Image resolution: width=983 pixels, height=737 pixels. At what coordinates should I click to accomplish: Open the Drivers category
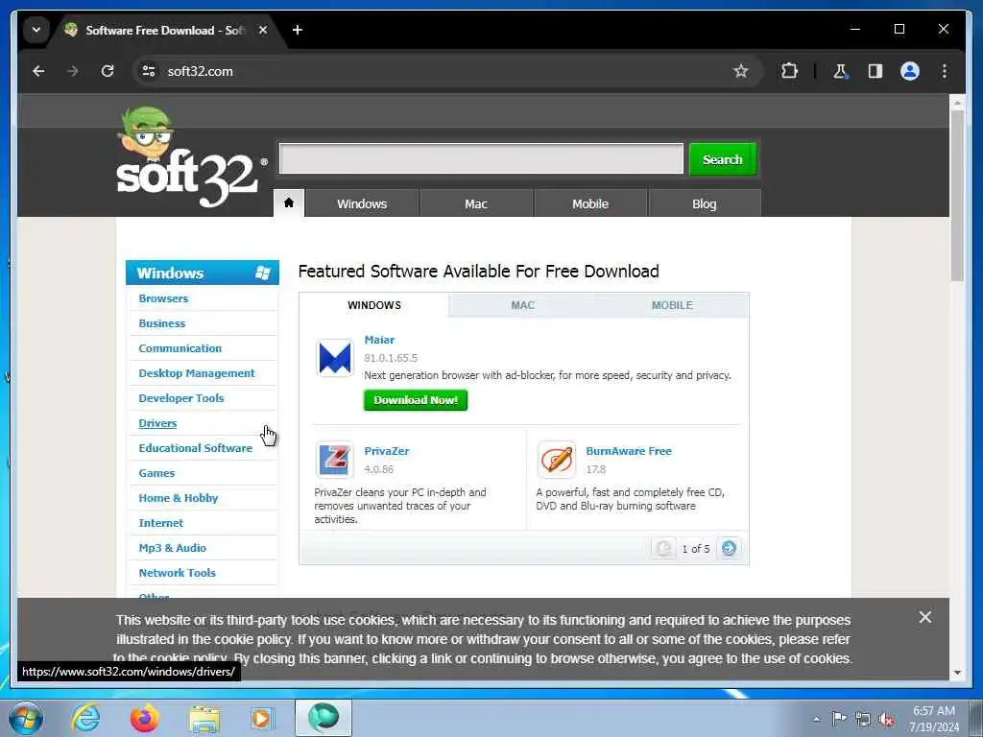[157, 423]
